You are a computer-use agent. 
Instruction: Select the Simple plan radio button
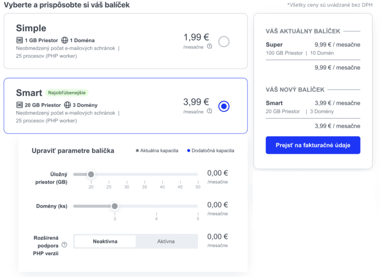tap(224, 42)
